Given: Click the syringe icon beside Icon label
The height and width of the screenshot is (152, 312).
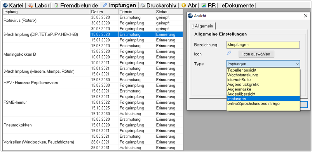Looking at the screenshot, I should coord(229,53).
